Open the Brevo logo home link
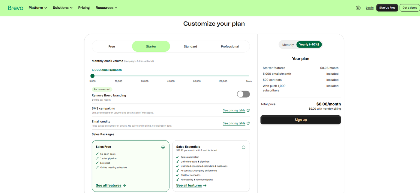420x193 pixels. [16, 8]
